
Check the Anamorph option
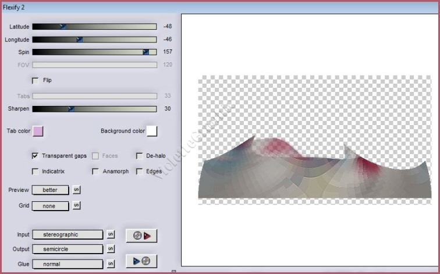coord(95,172)
